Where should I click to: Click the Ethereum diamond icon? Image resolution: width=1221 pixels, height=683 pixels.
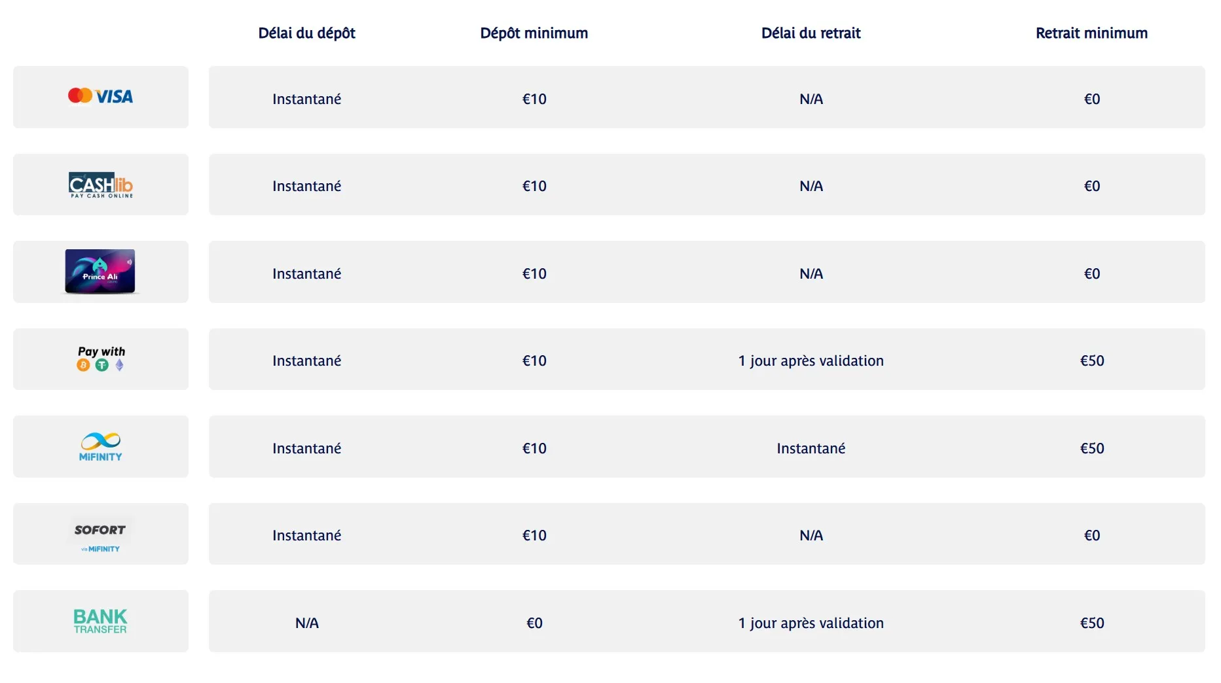tap(119, 365)
